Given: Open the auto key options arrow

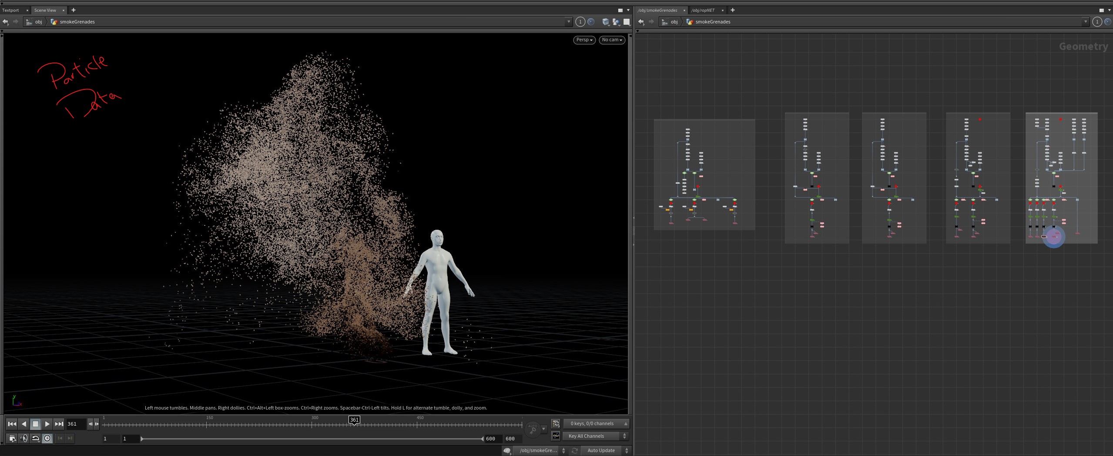Looking at the screenshot, I should 543,429.
